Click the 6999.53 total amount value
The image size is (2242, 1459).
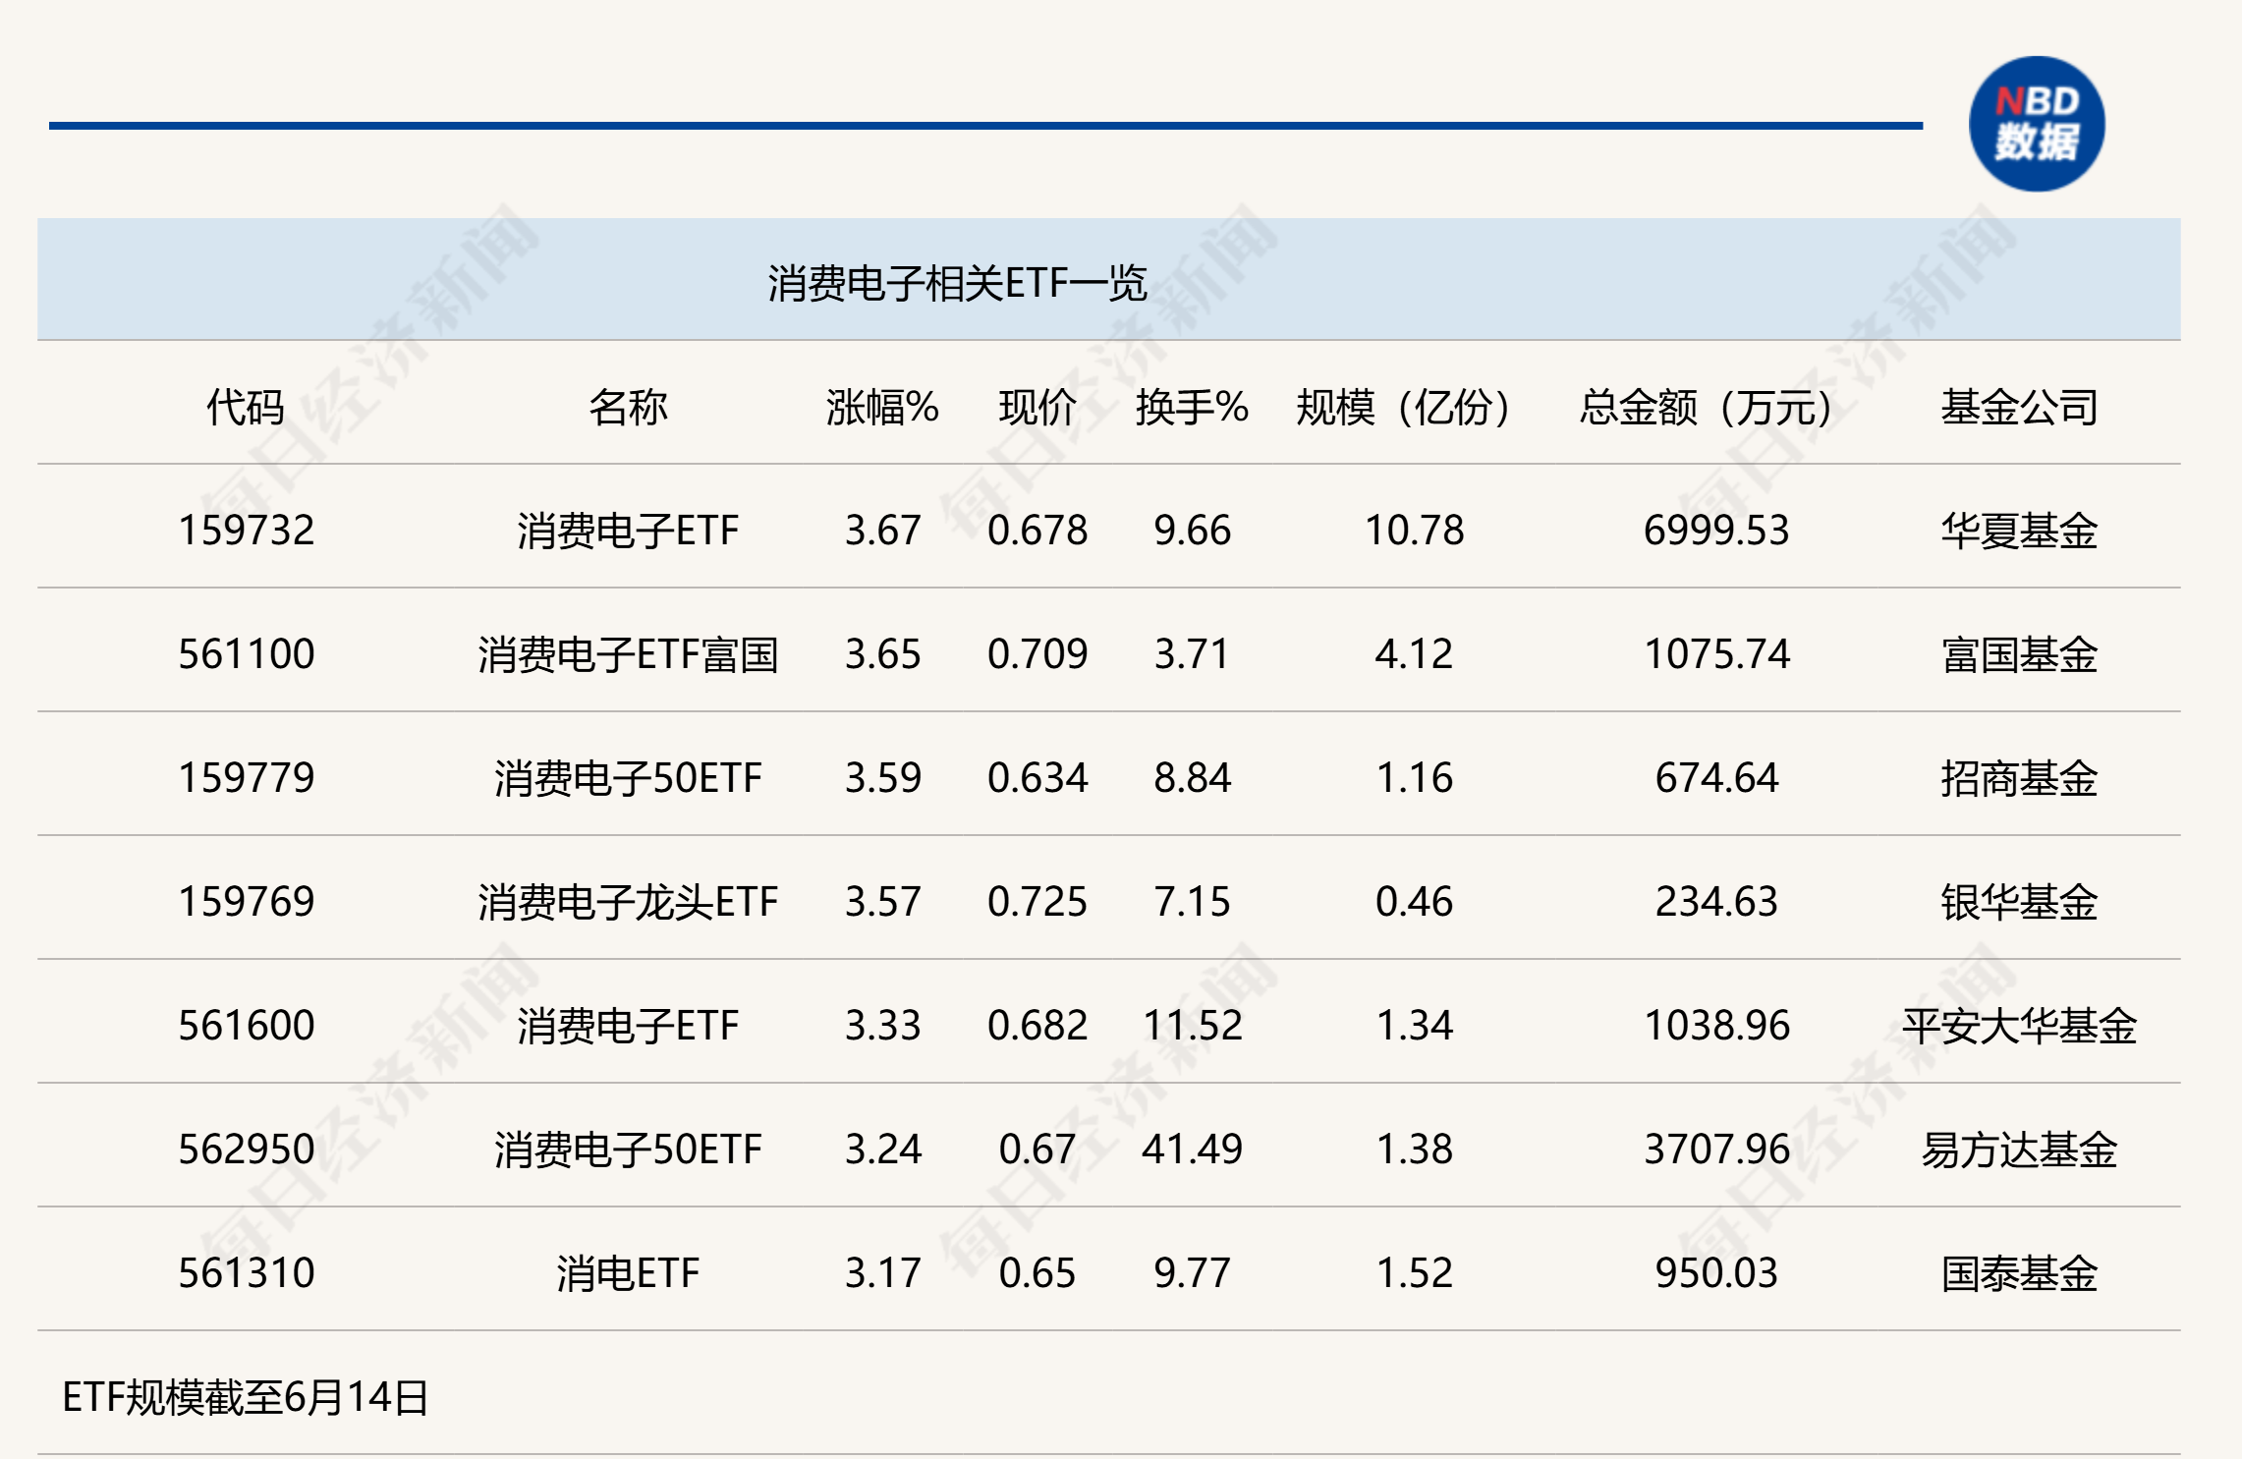tap(1715, 531)
